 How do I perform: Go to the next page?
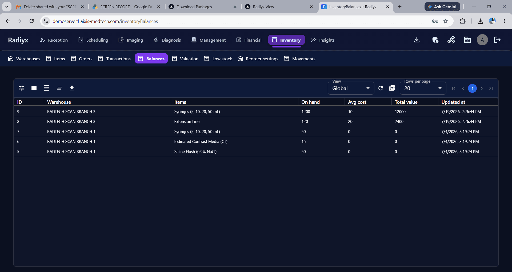[482, 88]
